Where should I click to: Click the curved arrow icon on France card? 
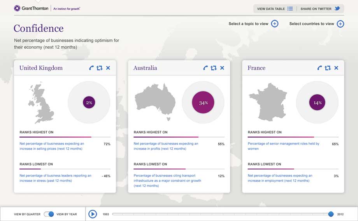tap(319, 68)
